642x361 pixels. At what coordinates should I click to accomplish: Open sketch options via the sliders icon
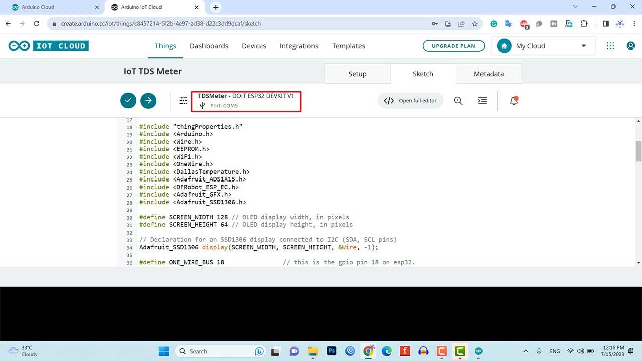point(183,100)
